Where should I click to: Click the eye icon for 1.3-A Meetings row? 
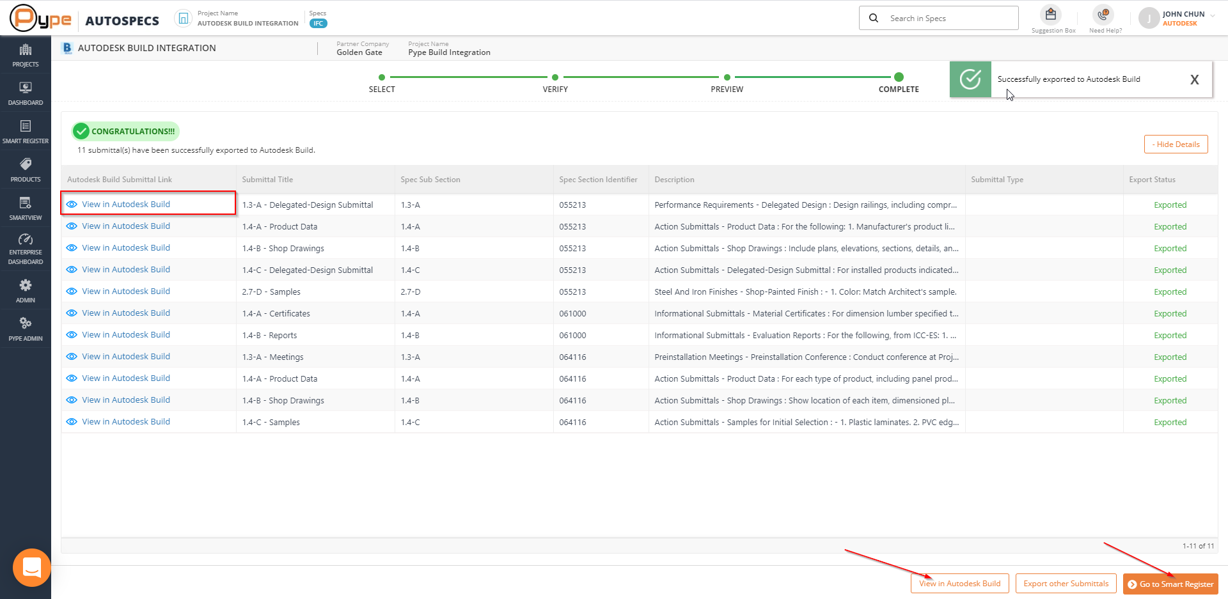(72, 357)
